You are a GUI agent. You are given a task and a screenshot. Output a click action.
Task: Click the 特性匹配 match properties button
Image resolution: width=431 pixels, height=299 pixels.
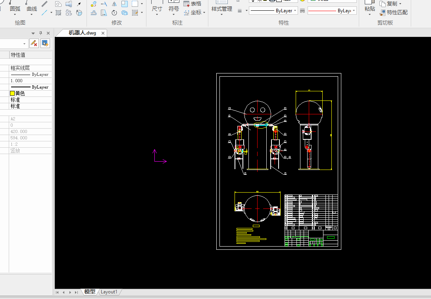click(394, 12)
